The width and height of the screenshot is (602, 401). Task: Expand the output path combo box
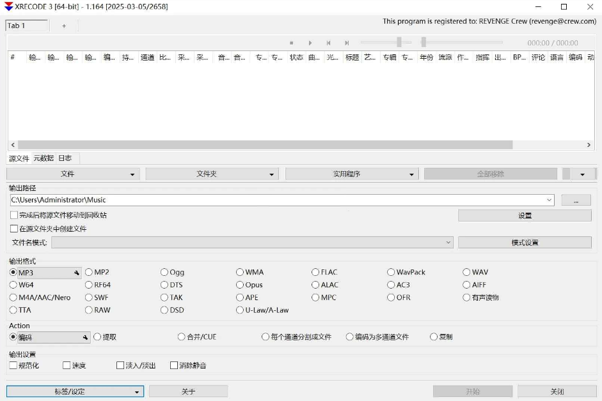point(549,199)
